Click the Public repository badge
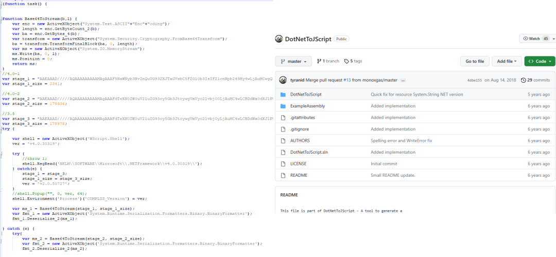The image size is (556, 257). tap(341, 39)
